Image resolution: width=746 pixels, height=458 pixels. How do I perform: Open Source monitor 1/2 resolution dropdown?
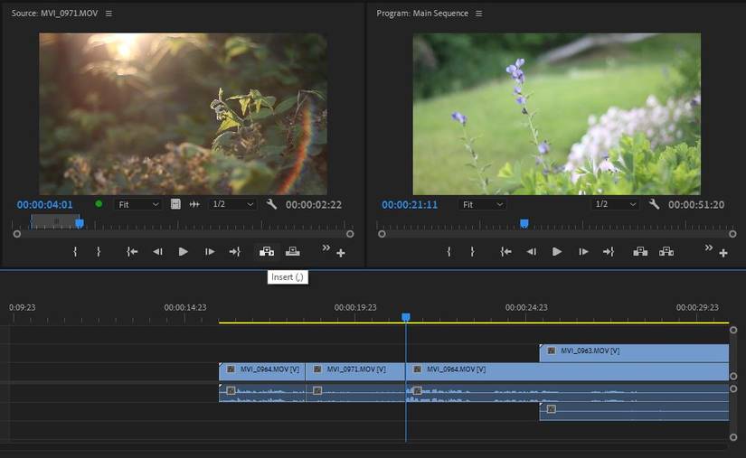232,204
